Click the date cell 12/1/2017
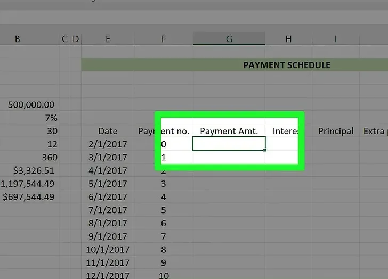388x279 pixels. click(108, 275)
